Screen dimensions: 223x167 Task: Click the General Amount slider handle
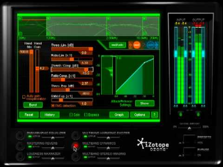click(x=189, y=128)
